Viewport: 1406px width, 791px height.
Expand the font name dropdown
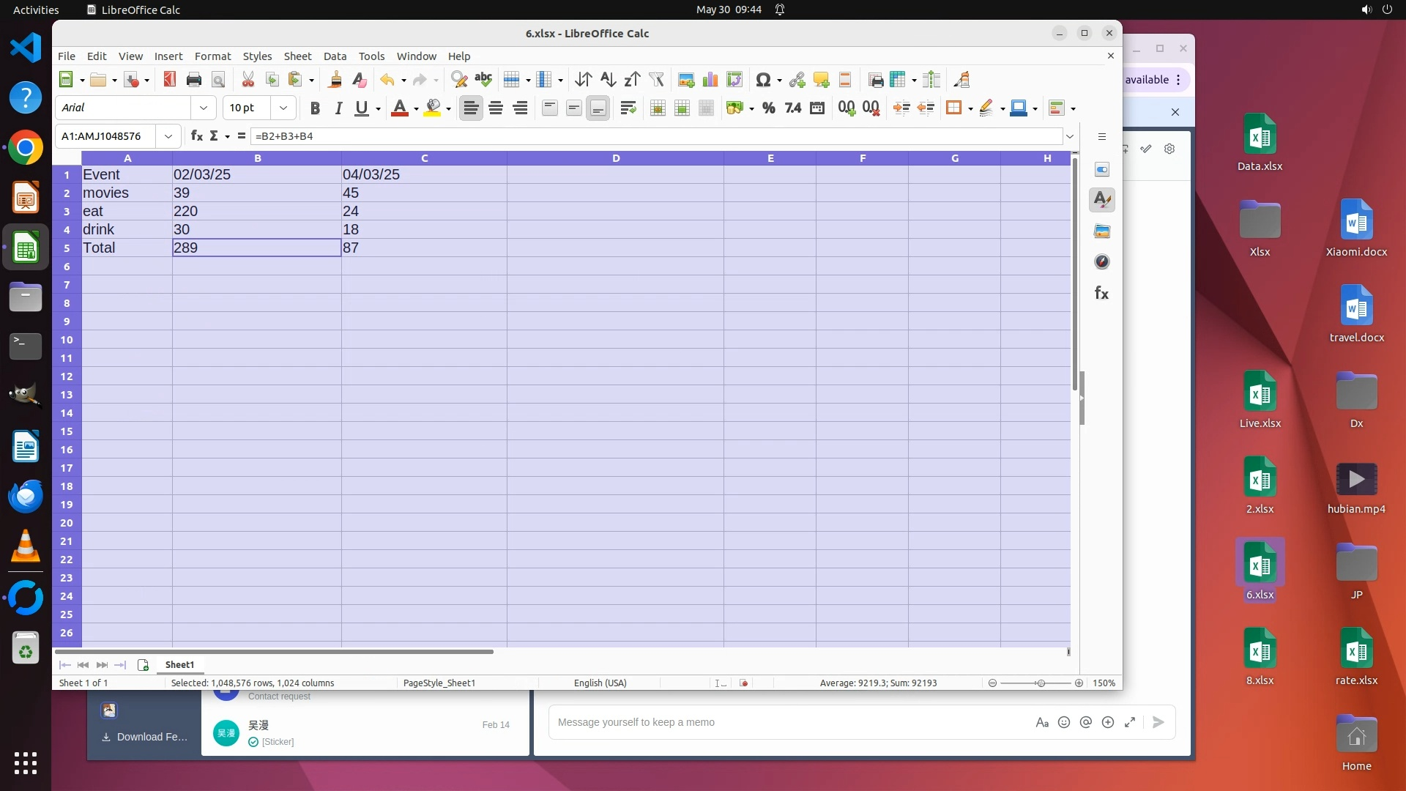[204, 108]
